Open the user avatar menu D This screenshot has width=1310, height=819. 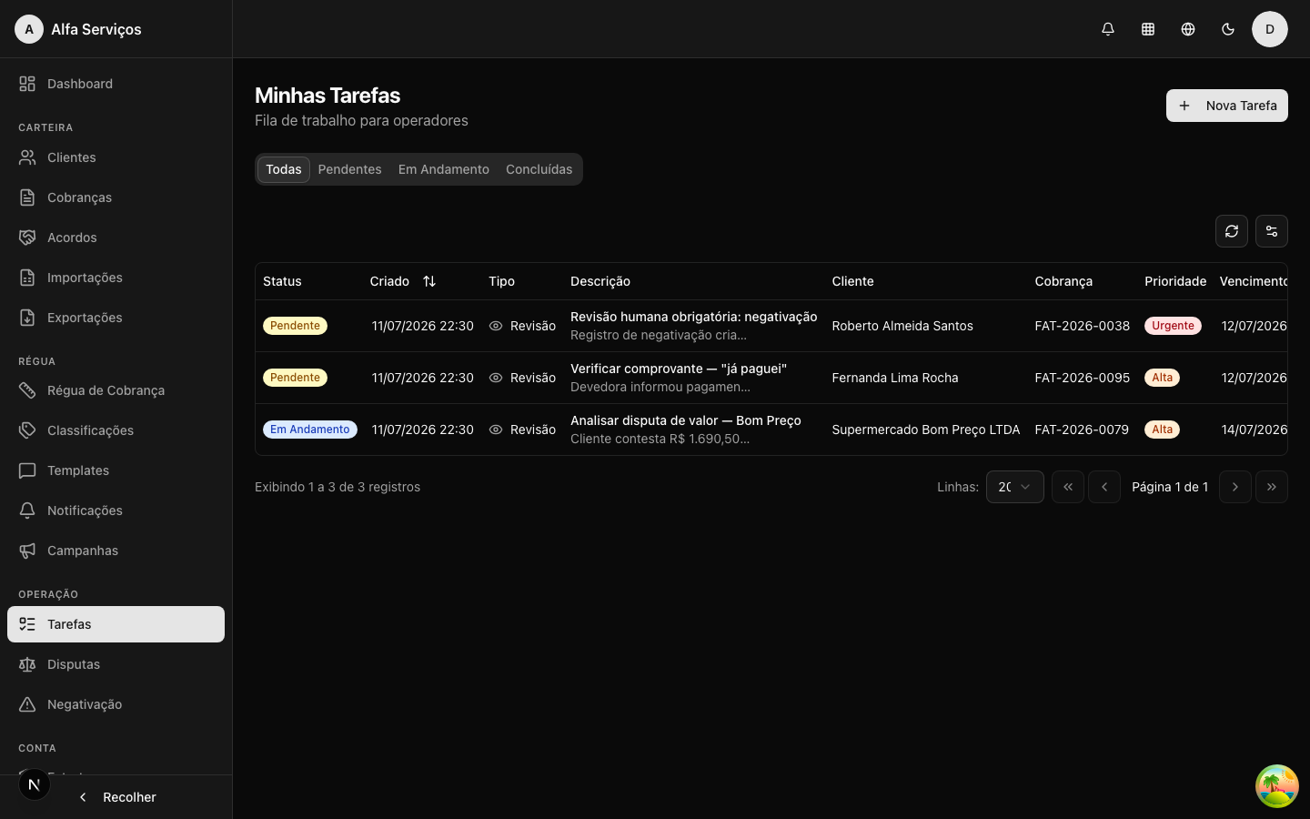click(1270, 29)
